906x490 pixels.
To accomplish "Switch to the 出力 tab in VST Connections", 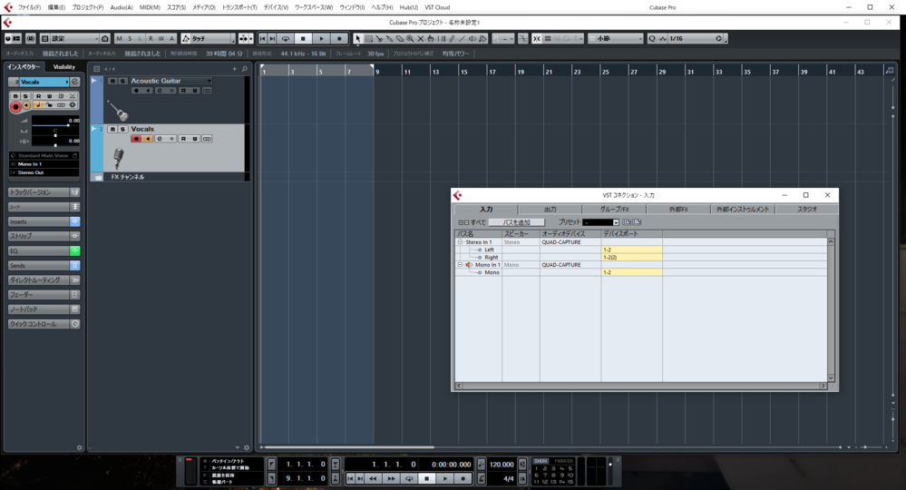I will pos(550,210).
